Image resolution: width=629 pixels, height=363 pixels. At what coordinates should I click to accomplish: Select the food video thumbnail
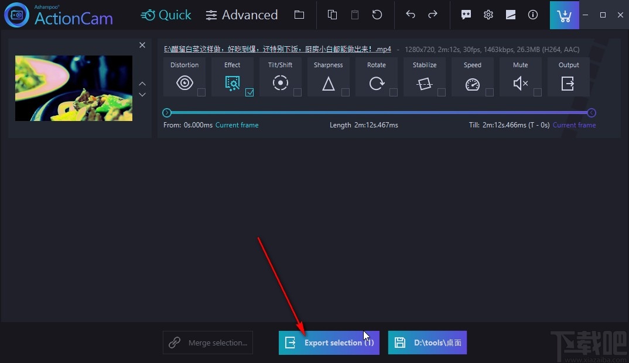tap(74, 88)
